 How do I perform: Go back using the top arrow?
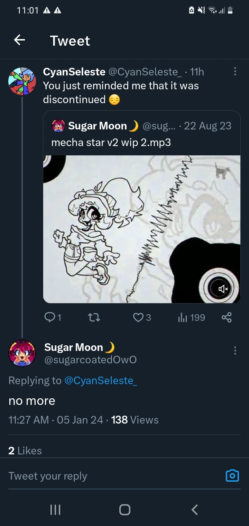click(x=19, y=40)
